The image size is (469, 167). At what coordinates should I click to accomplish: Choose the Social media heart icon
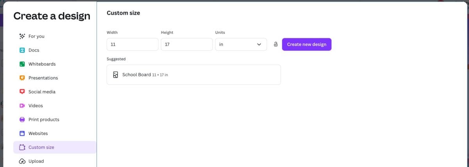22,92
